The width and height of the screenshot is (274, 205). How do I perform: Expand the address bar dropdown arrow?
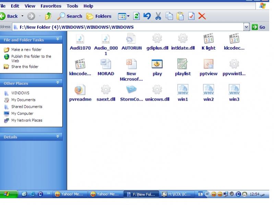[x=246, y=27]
